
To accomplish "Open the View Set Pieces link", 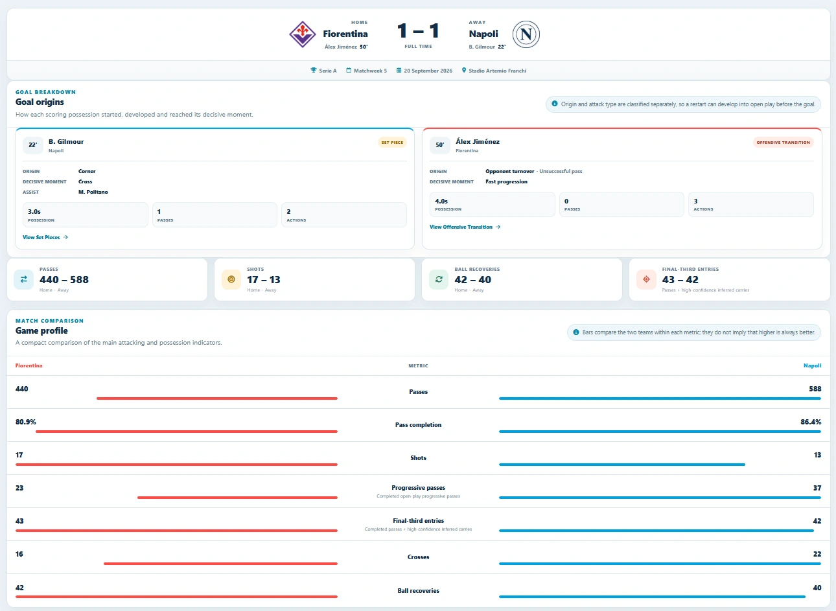I will tap(45, 237).
